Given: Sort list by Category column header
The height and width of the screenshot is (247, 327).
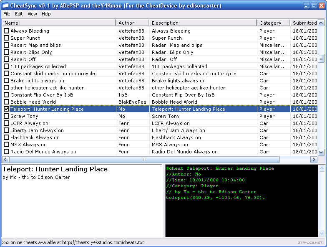Looking at the screenshot, I should pyautogui.click(x=274, y=23).
